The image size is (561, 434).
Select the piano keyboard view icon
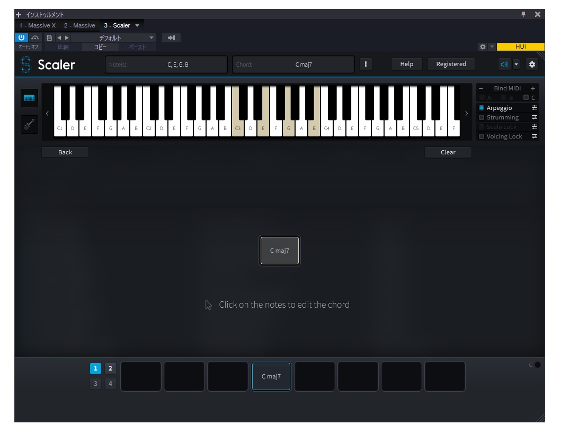click(x=29, y=98)
